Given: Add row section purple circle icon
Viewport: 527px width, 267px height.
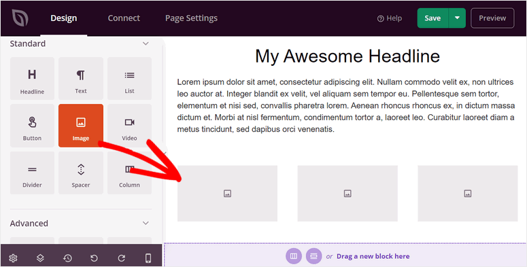Looking at the screenshot, I should [314, 256].
